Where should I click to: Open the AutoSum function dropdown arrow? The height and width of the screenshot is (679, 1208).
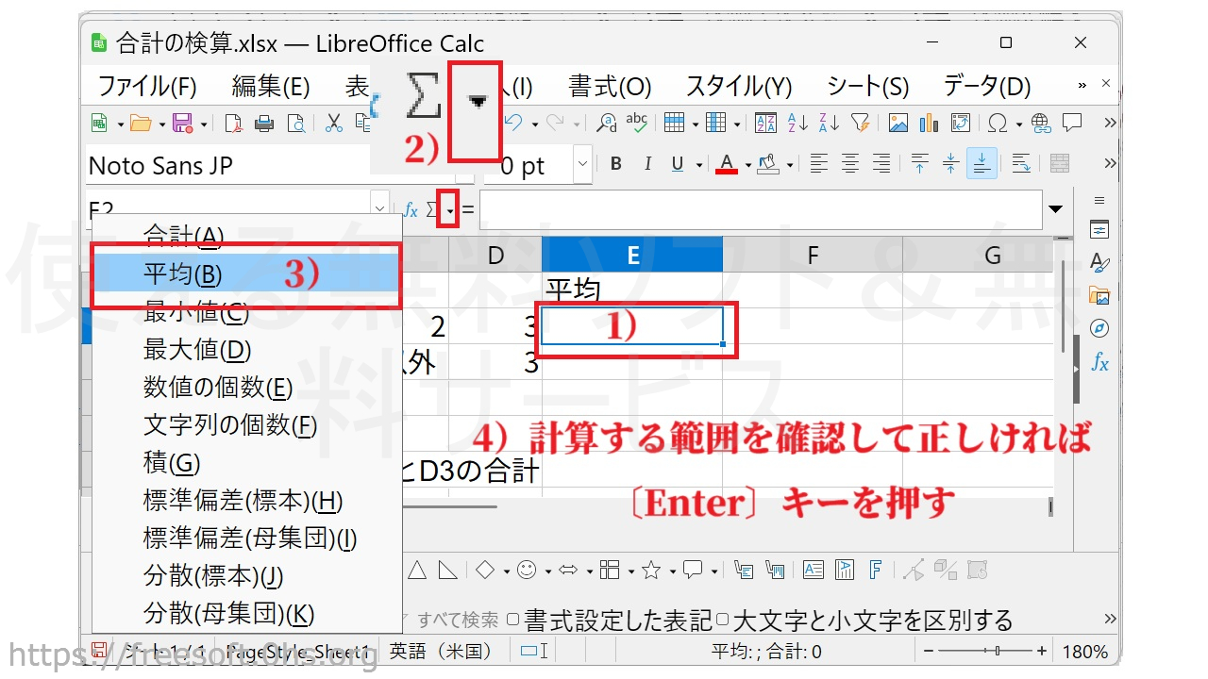pyautogui.click(x=450, y=209)
